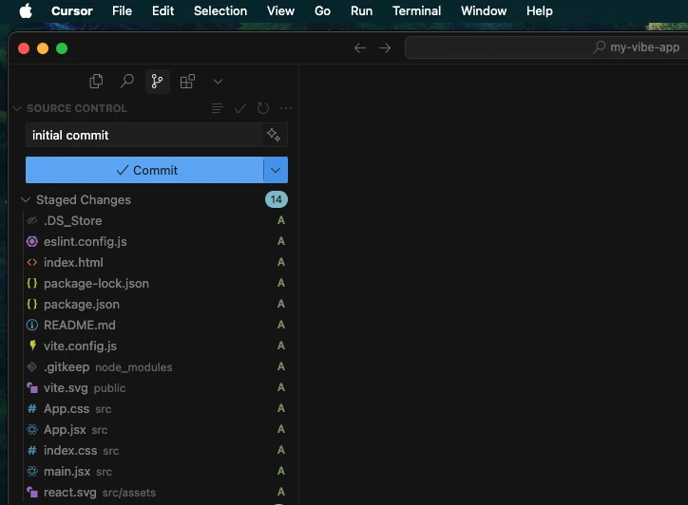Click the ESLint icon beside eslint.config.js

(32, 241)
